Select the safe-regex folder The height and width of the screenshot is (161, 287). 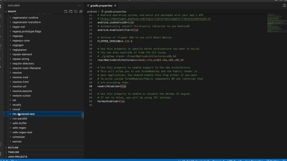(19, 128)
